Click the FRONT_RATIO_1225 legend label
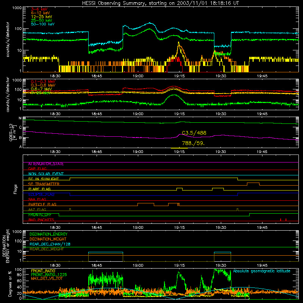The width and height of the screenshot is (303, 303). coord(49,275)
